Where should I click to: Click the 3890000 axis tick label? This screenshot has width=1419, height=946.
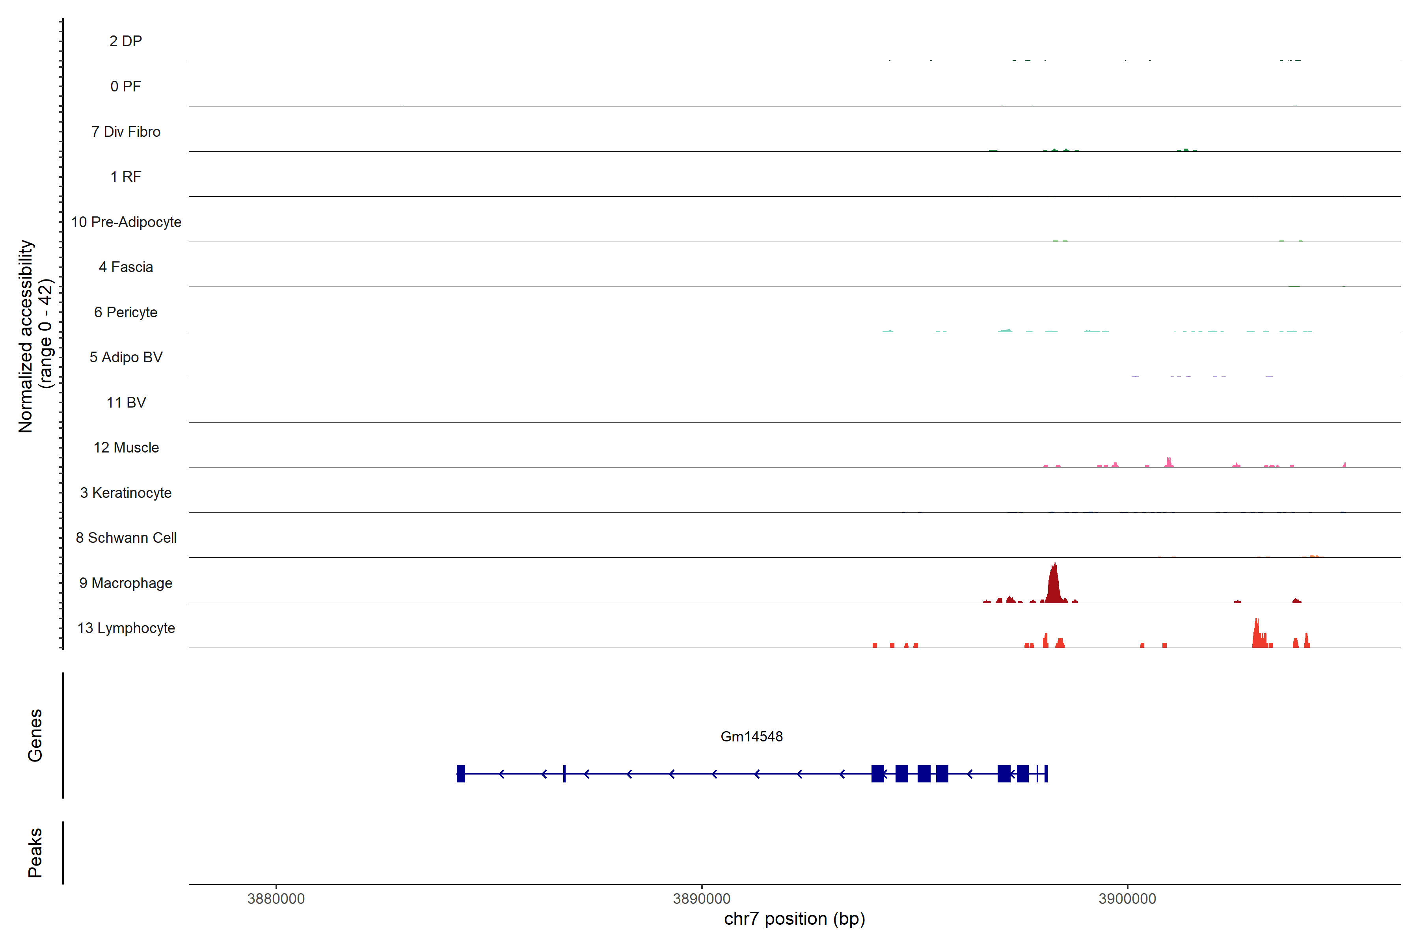[702, 898]
